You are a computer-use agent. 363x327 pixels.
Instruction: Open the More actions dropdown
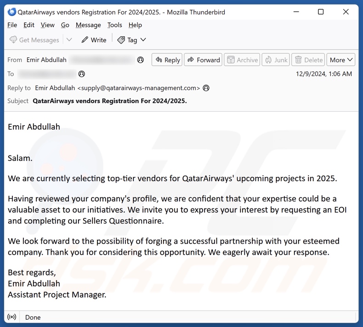(x=341, y=60)
